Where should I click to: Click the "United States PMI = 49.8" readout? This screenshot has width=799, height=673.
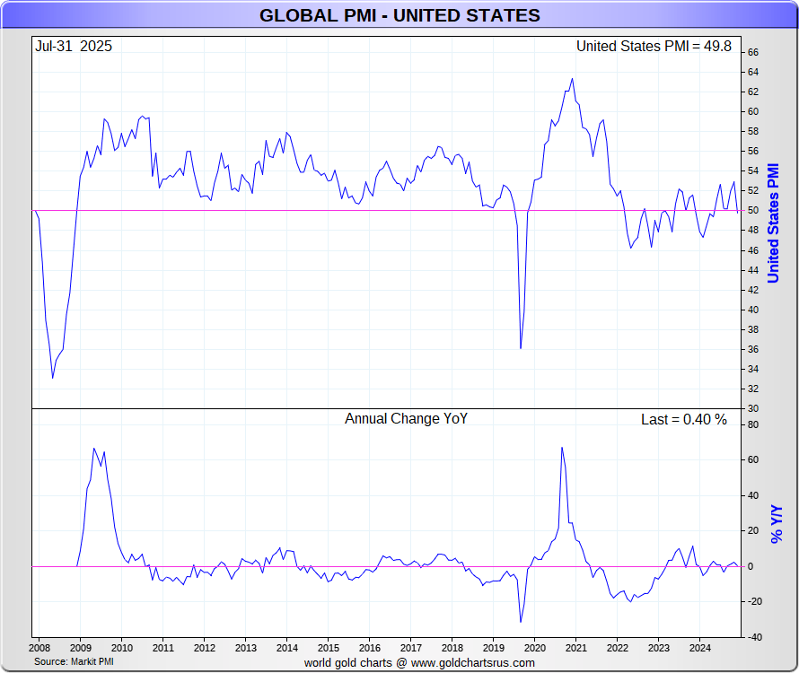(654, 47)
